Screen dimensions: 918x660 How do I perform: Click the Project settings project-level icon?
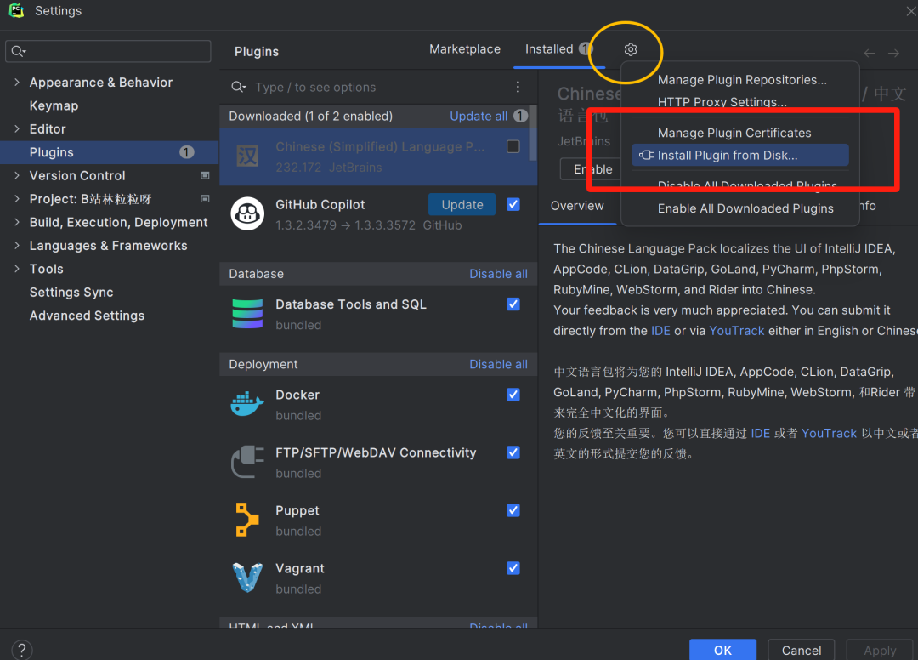point(205,199)
